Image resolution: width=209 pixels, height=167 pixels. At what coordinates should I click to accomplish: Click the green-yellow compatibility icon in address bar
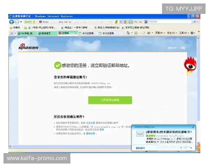coord(116,22)
